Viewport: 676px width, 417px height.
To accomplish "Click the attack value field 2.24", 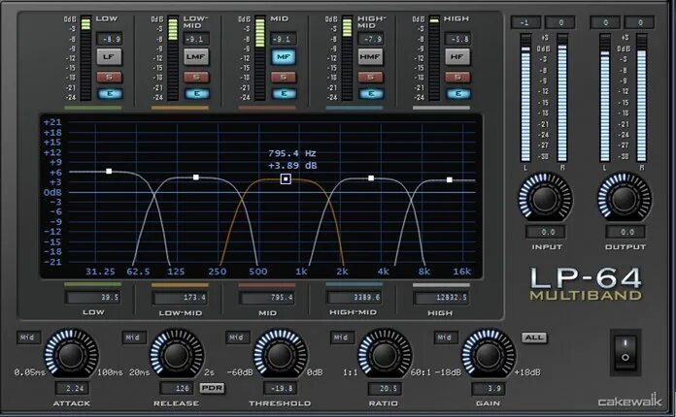I will [72, 388].
